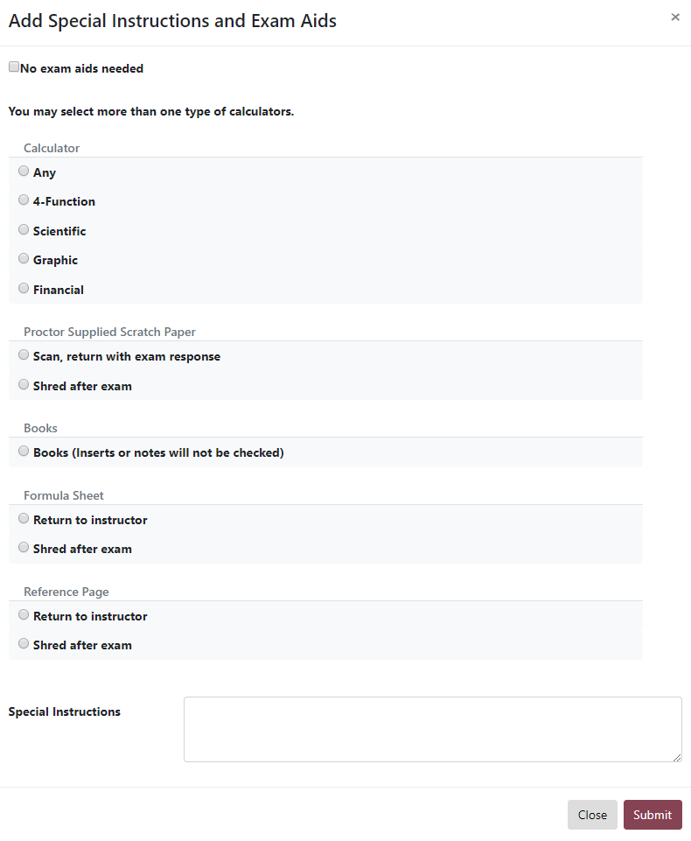This screenshot has height=841, width=691.
Task: Select Scan, return with exam response
Action: coord(24,355)
